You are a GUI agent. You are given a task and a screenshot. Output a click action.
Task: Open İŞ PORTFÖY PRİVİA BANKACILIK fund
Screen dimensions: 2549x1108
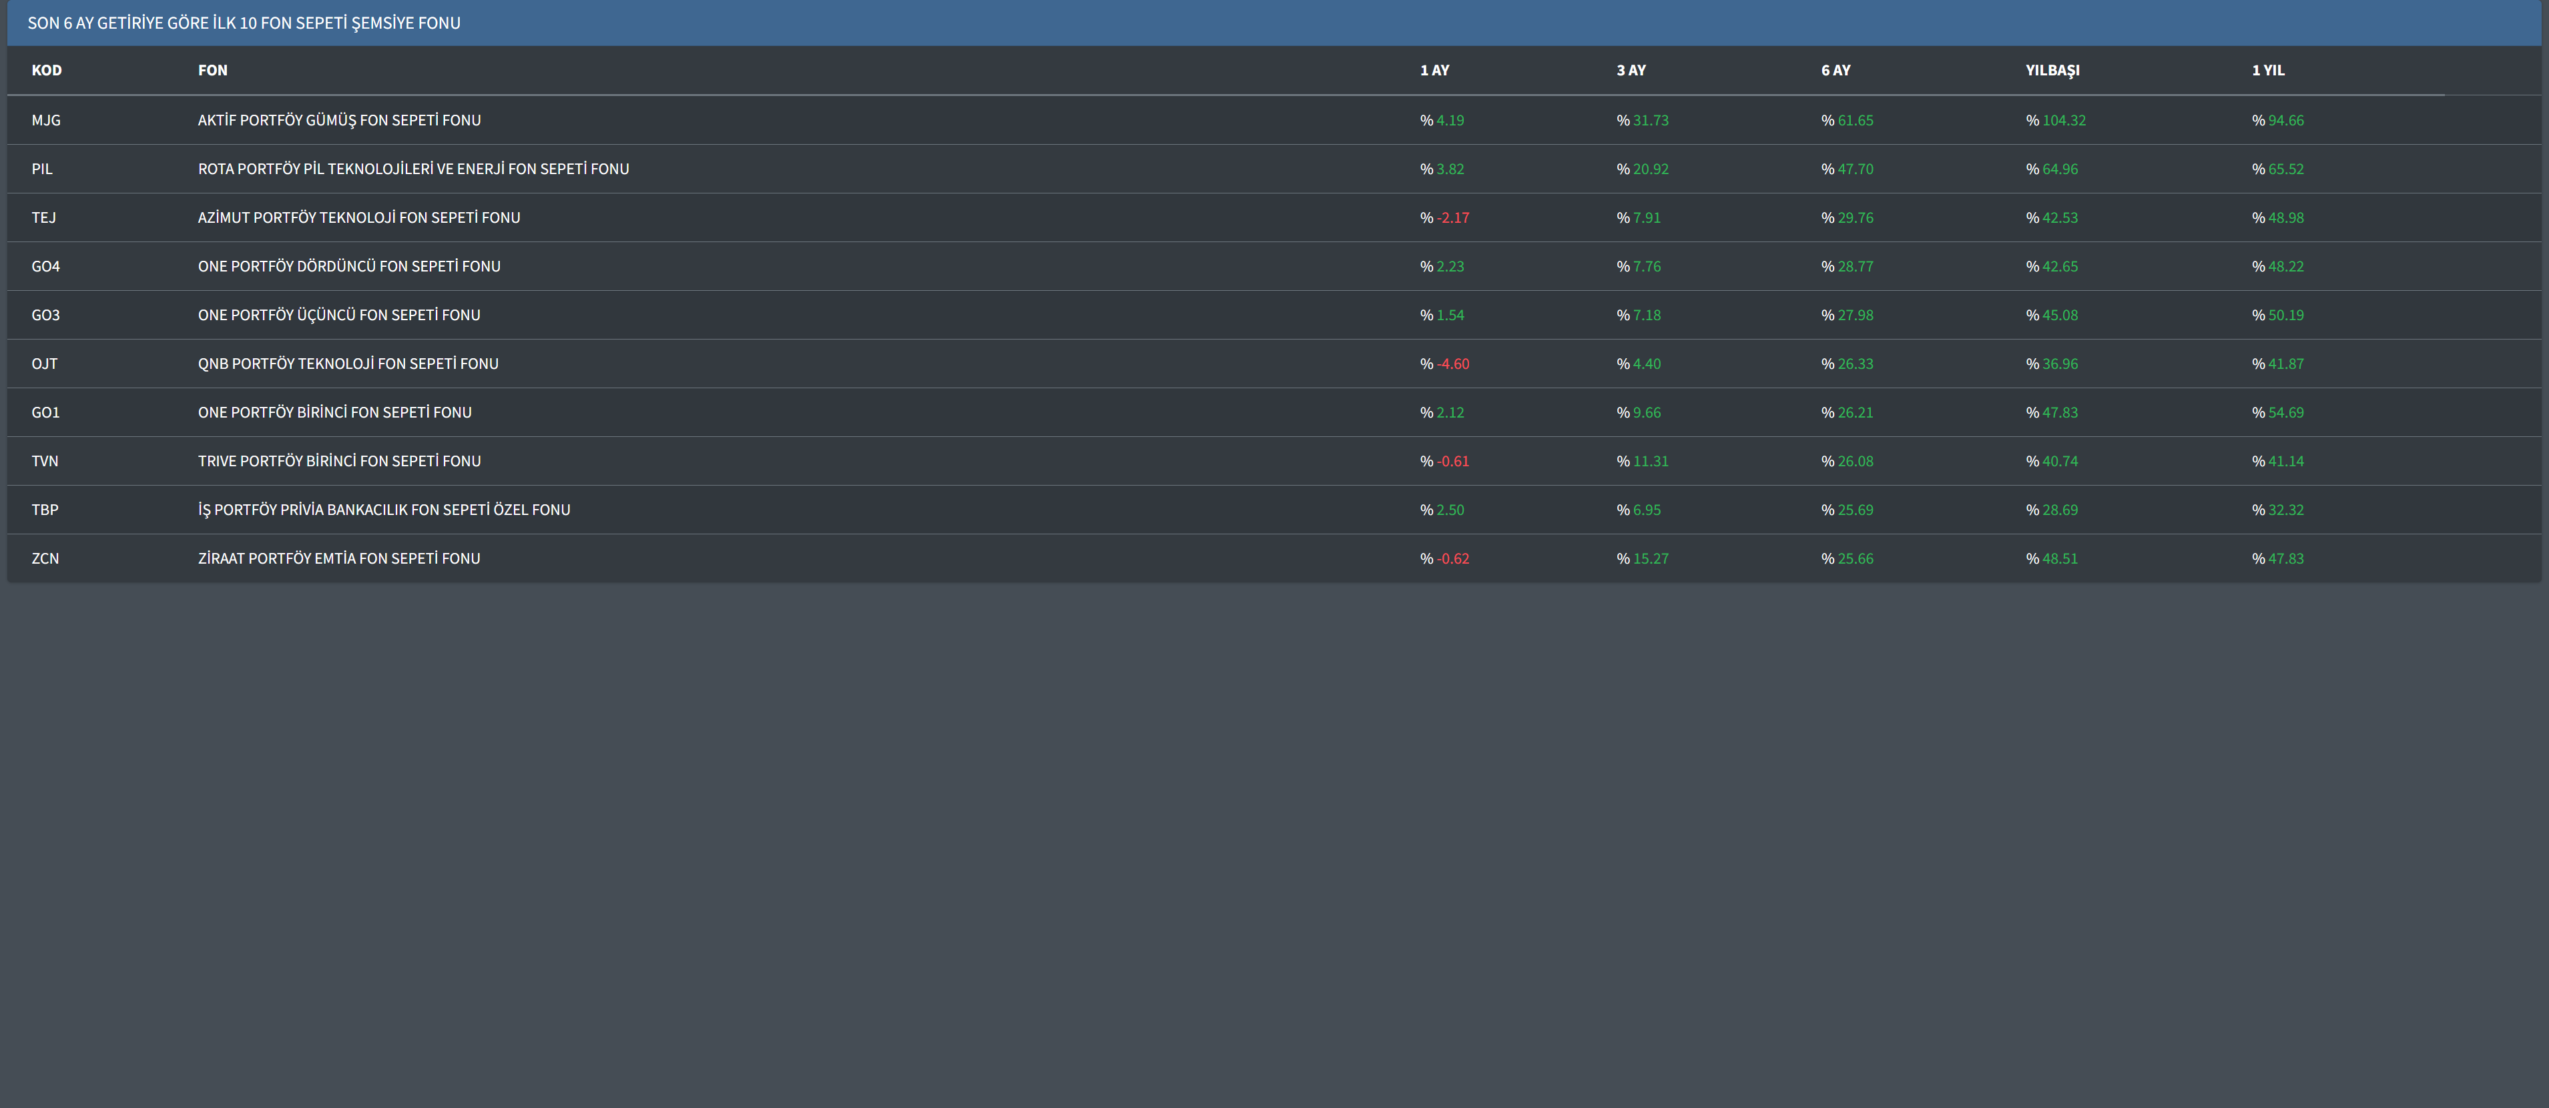pyautogui.click(x=384, y=510)
